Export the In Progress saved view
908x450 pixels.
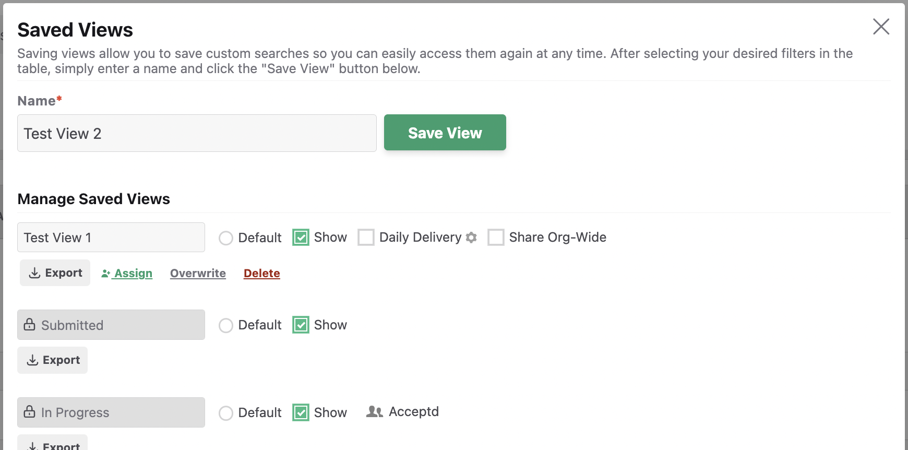52,443
